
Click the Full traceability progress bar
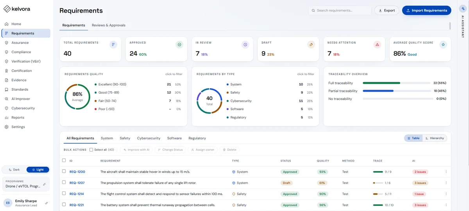click(x=396, y=83)
